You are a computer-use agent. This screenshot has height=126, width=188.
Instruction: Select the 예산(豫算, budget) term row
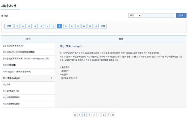[28, 78]
